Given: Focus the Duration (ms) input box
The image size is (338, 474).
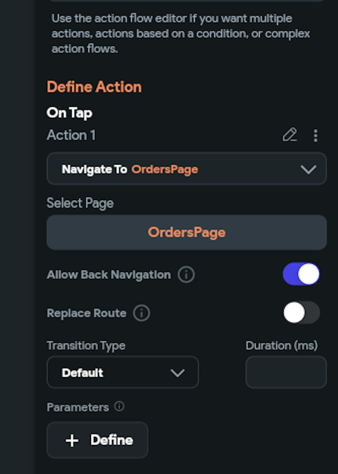Looking at the screenshot, I should click(286, 372).
